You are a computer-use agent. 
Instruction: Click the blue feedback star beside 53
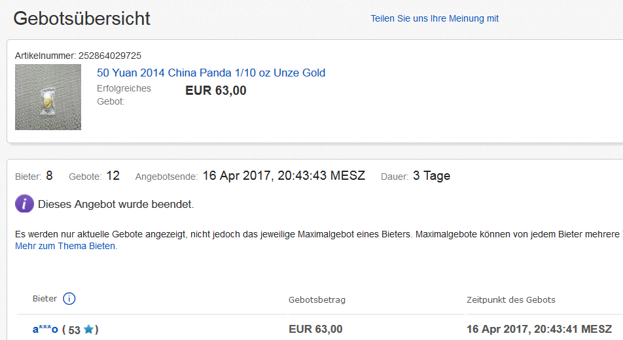[88, 330]
